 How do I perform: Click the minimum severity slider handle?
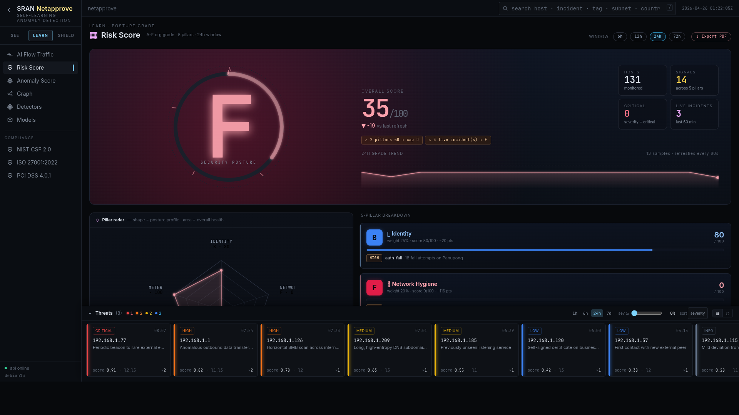click(x=634, y=314)
